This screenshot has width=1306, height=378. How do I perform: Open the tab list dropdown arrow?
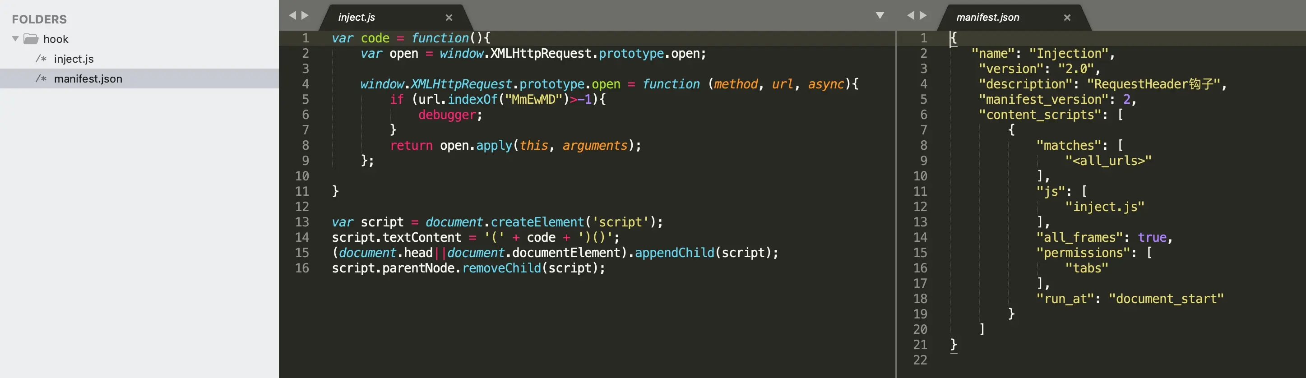[880, 16]
